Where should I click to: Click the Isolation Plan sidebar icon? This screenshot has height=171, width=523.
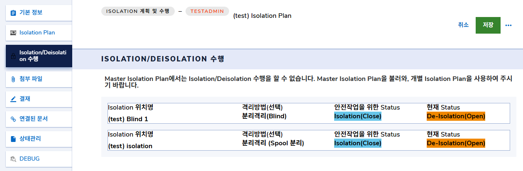pos(13,32)
